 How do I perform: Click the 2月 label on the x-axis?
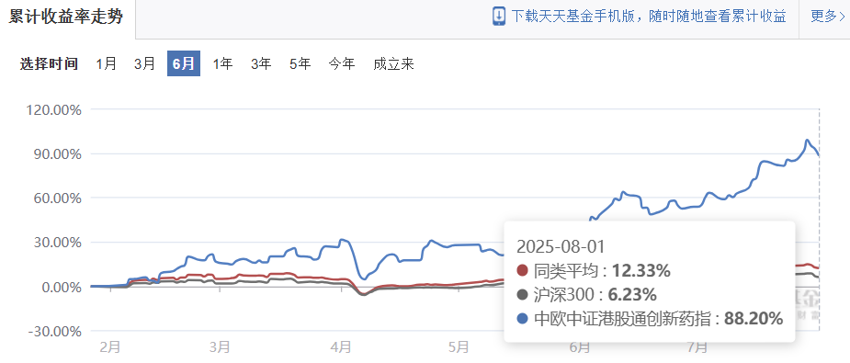point(110,346)
